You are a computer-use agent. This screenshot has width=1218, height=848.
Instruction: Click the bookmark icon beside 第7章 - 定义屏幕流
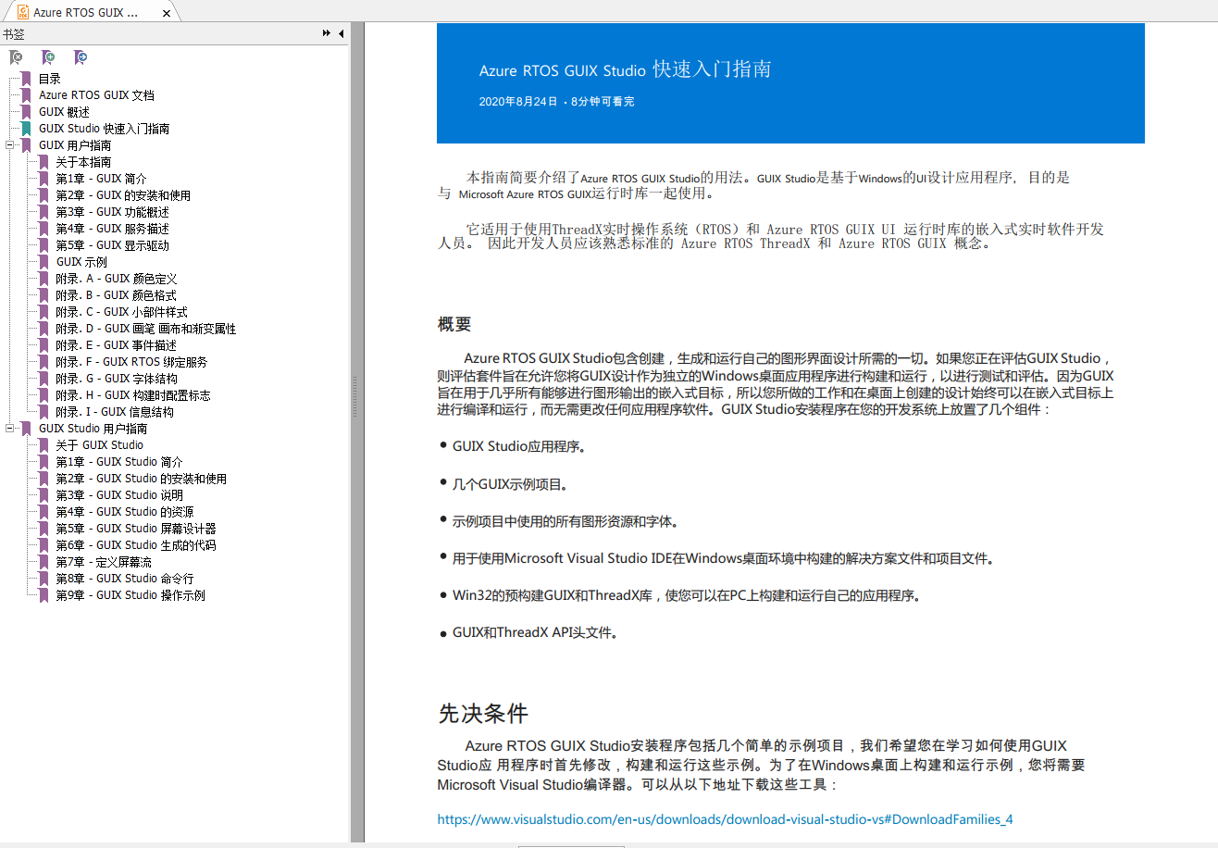(43, 562)
